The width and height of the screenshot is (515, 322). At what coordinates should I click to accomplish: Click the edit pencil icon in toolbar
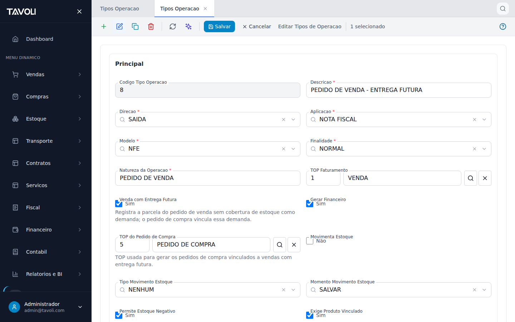pyautogui.click(x=119, y=26)
